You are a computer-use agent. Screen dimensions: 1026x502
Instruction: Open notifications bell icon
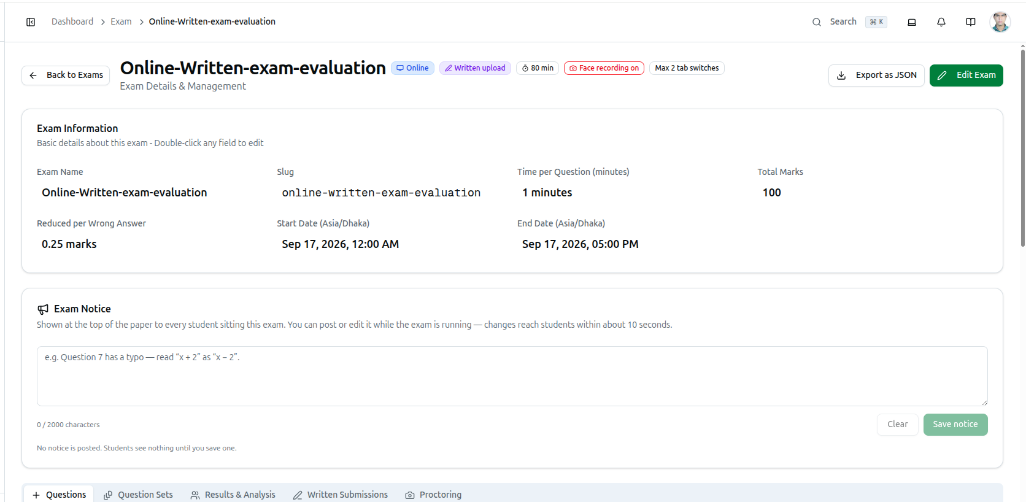coord(941,22)
